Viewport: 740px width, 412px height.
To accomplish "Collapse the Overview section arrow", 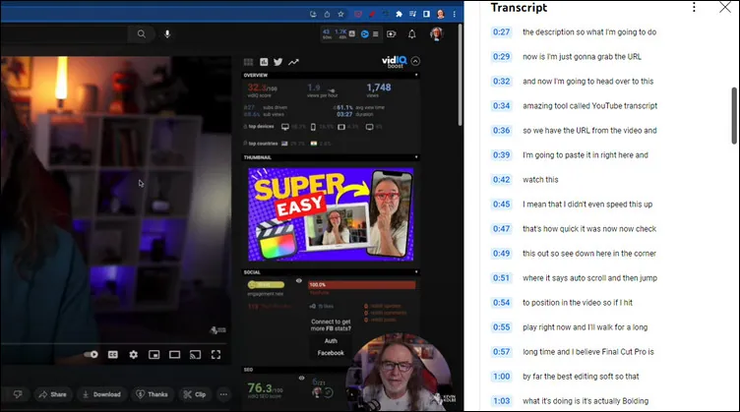I will [416, 75].
